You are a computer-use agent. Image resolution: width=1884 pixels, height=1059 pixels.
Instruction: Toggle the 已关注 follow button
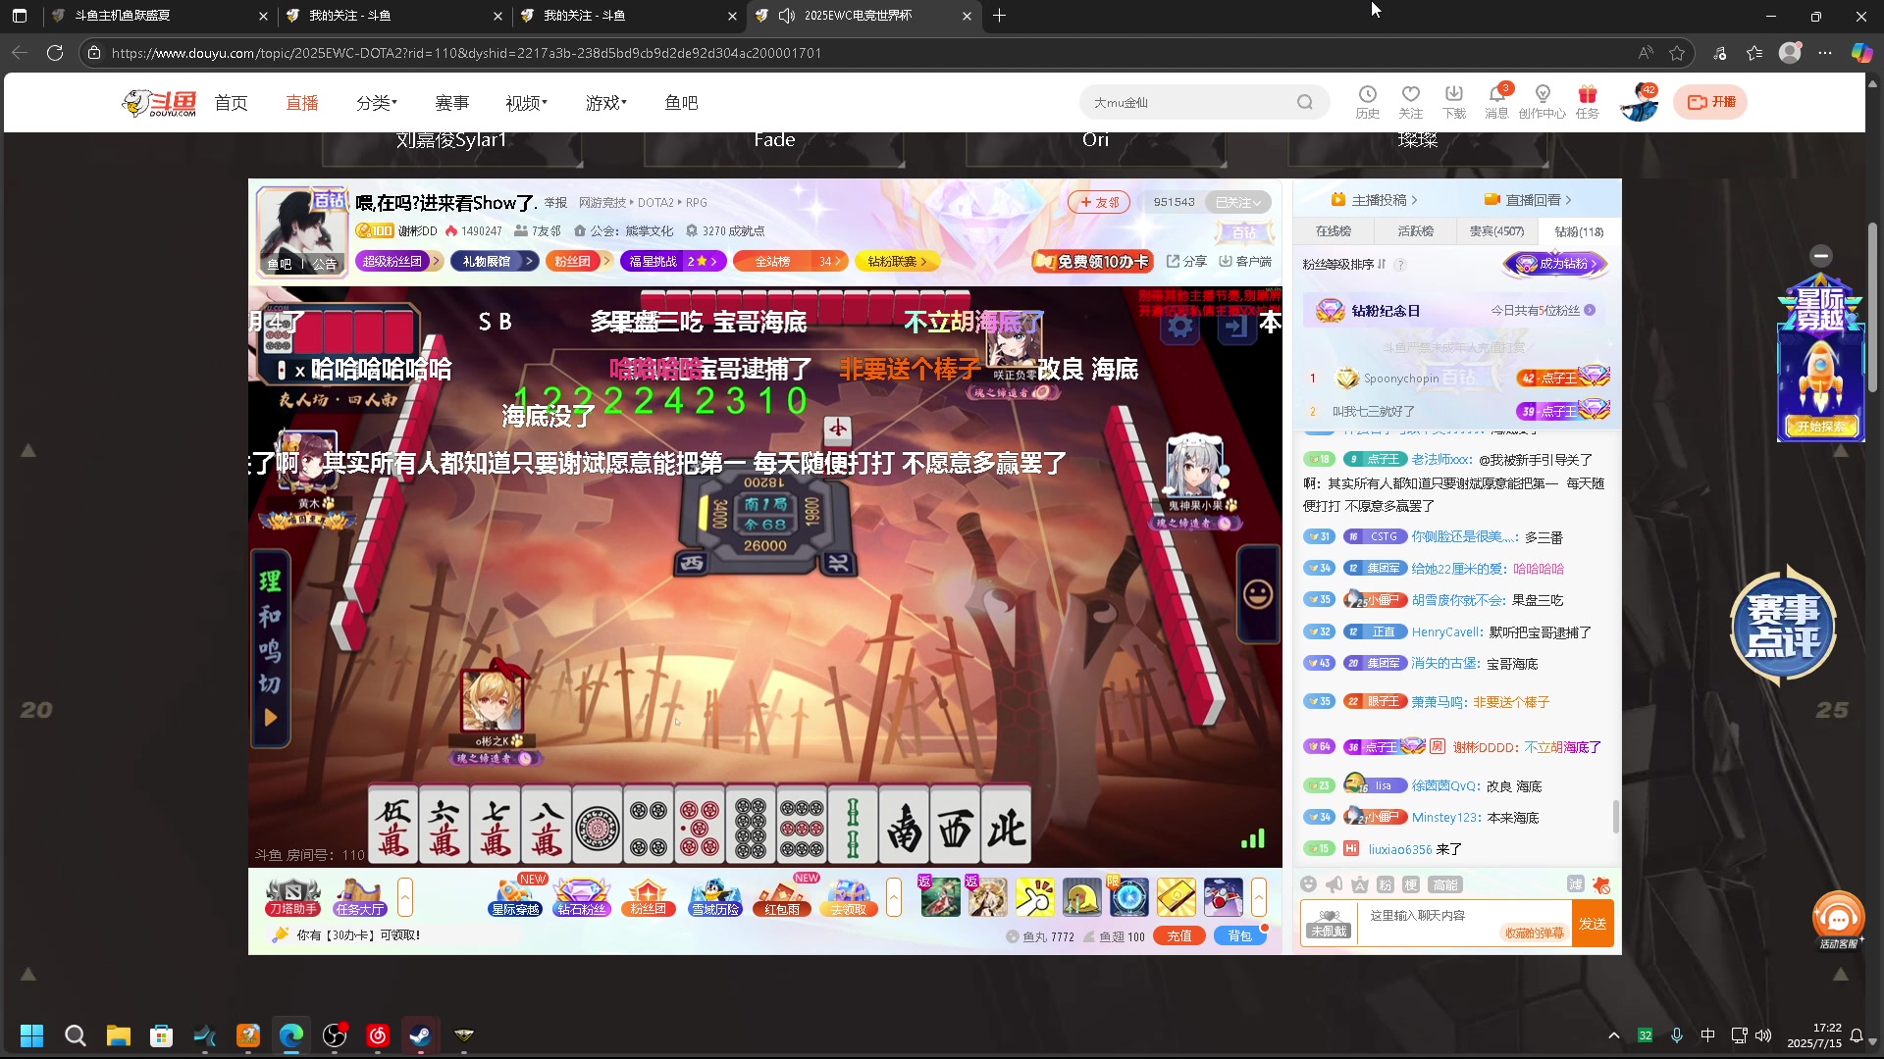coord(1238,202)
